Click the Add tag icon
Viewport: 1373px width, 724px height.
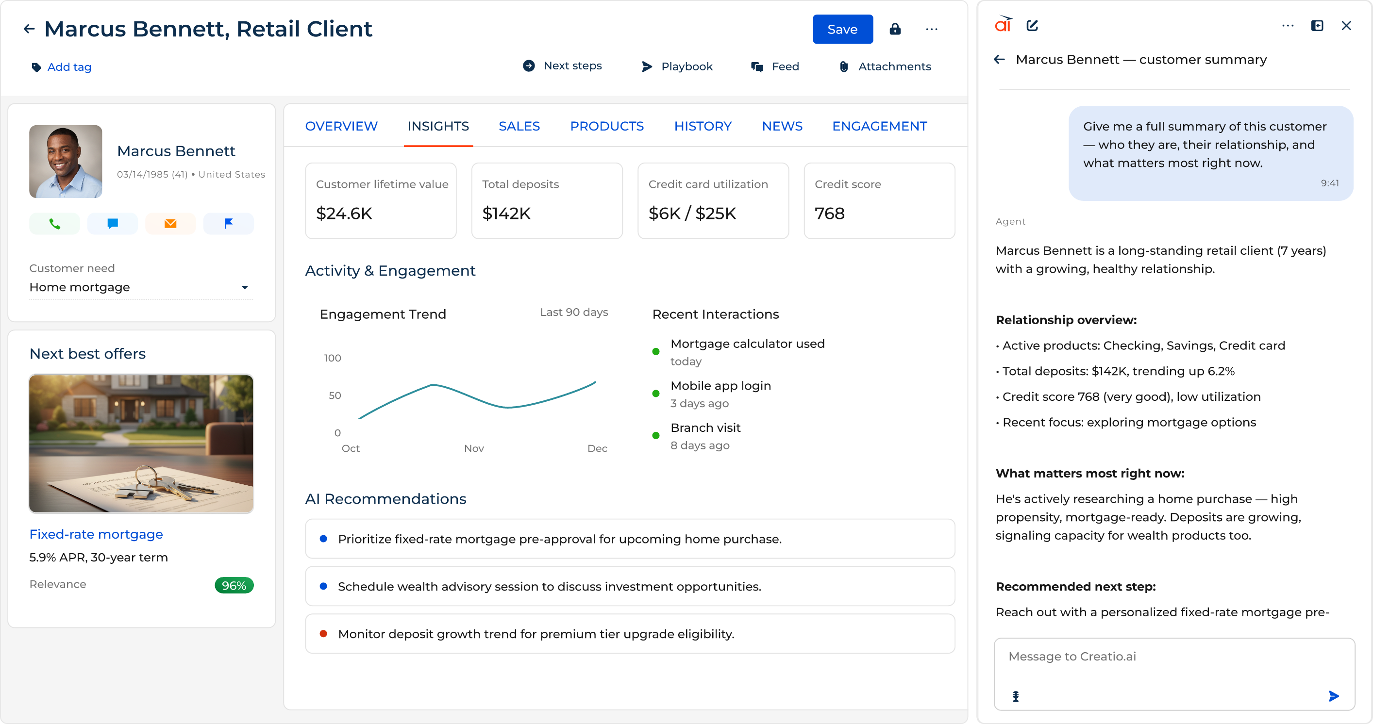(x=36, y=67)
